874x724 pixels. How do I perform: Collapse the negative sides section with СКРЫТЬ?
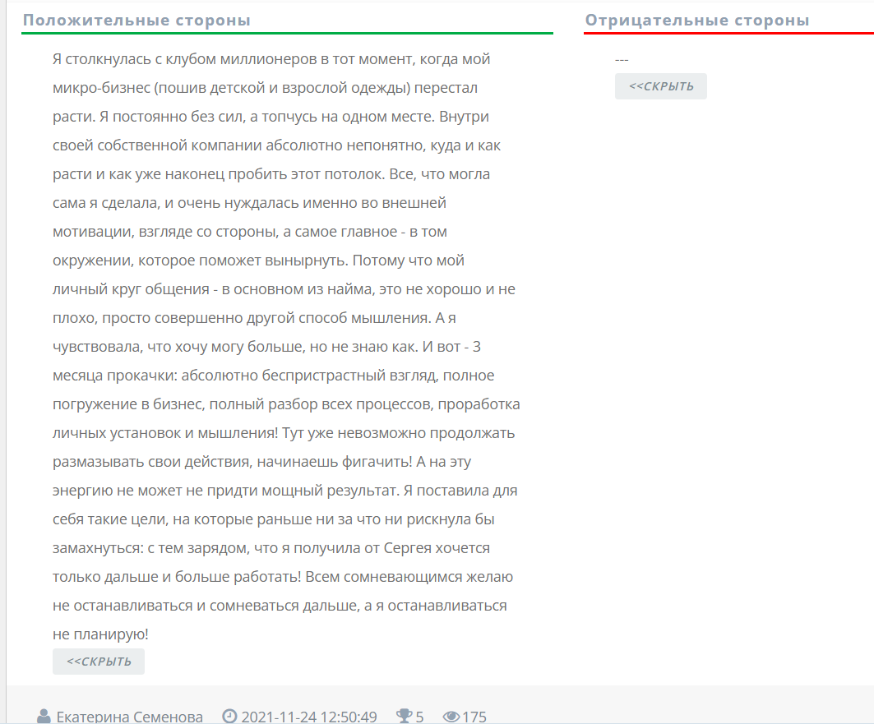pos(660,86)
